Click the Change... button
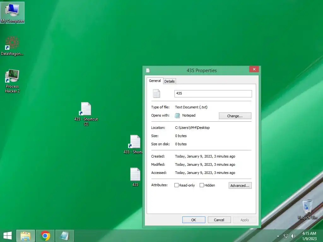Viewport: 323px width, 242px height. tap(235, 116)
